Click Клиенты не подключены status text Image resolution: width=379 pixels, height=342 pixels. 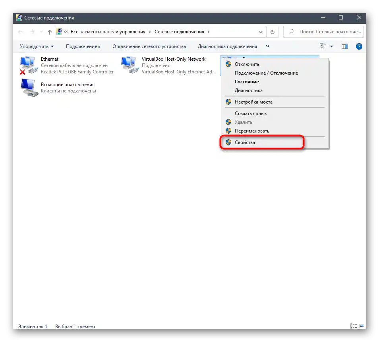(x=68, y=91)
